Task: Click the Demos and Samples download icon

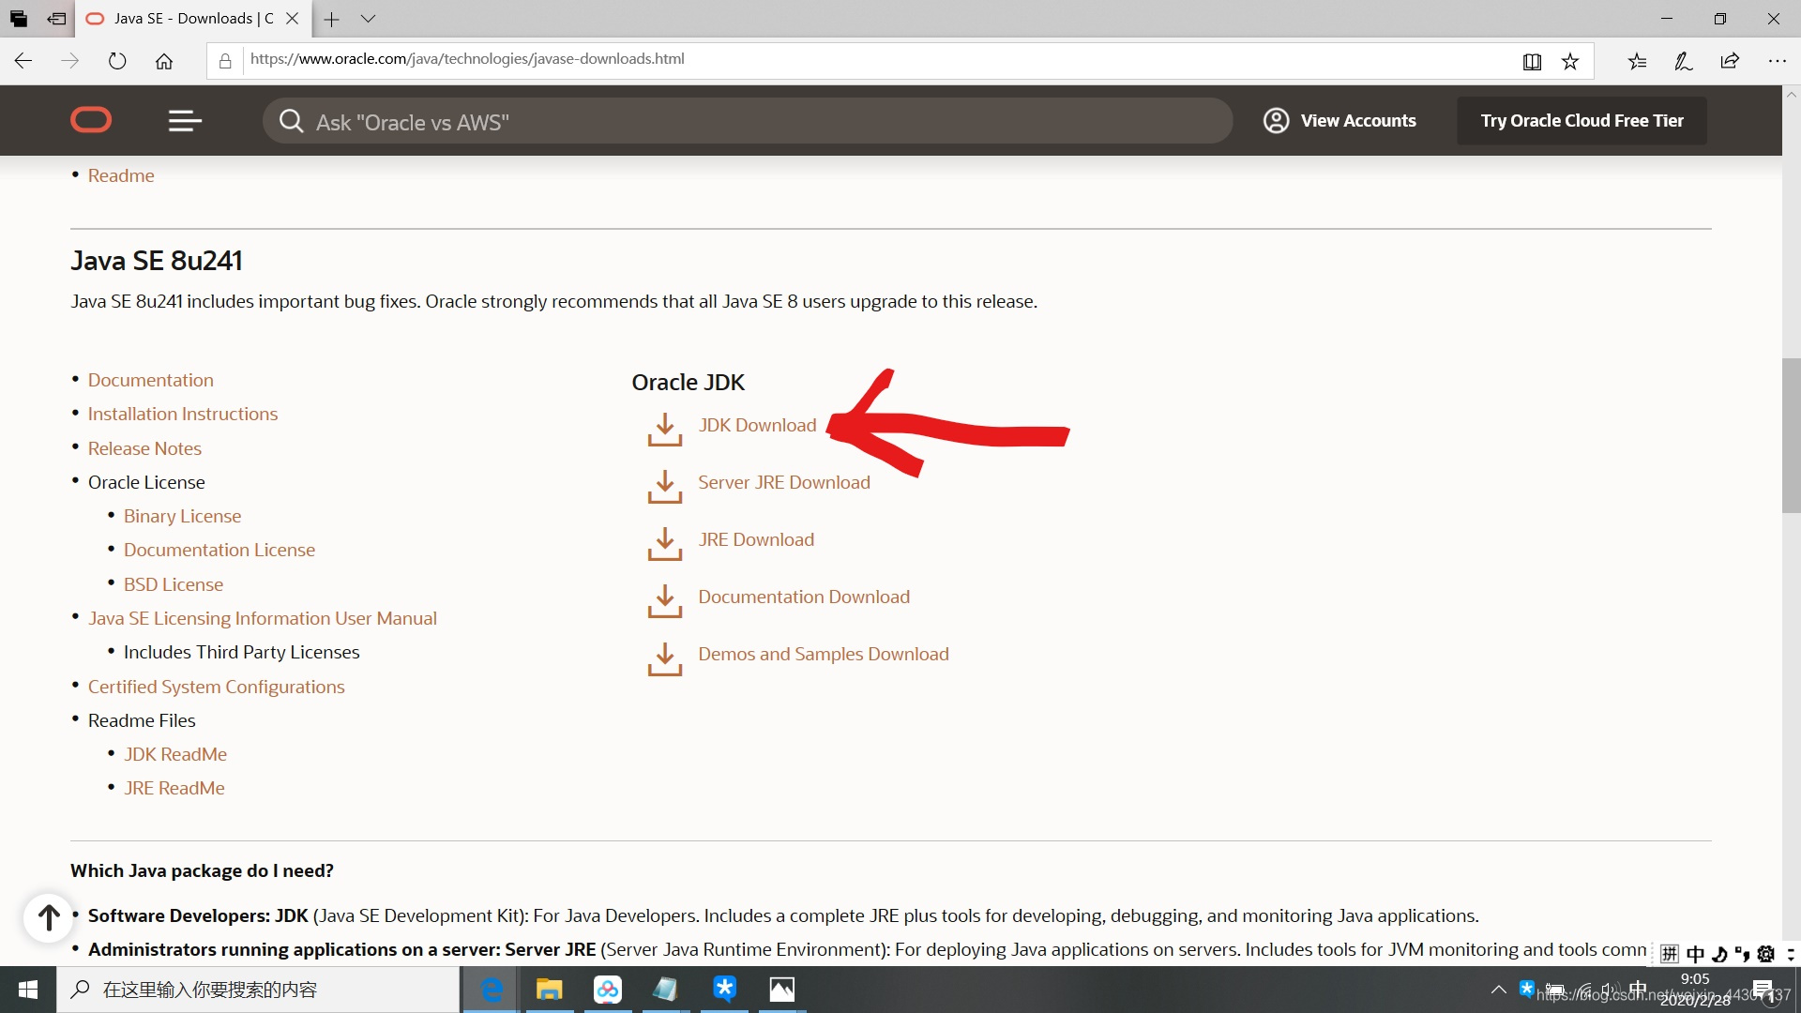Action: 665,658
